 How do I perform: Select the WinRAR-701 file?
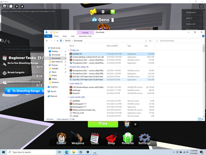tap(112, 54)
